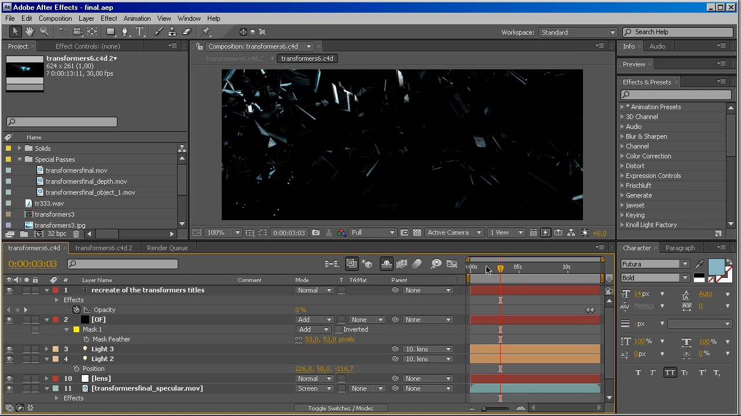The width and height of the screenshot is (741, 416).
Task: Toggle All Caps text style
Action: coord(670,373)
